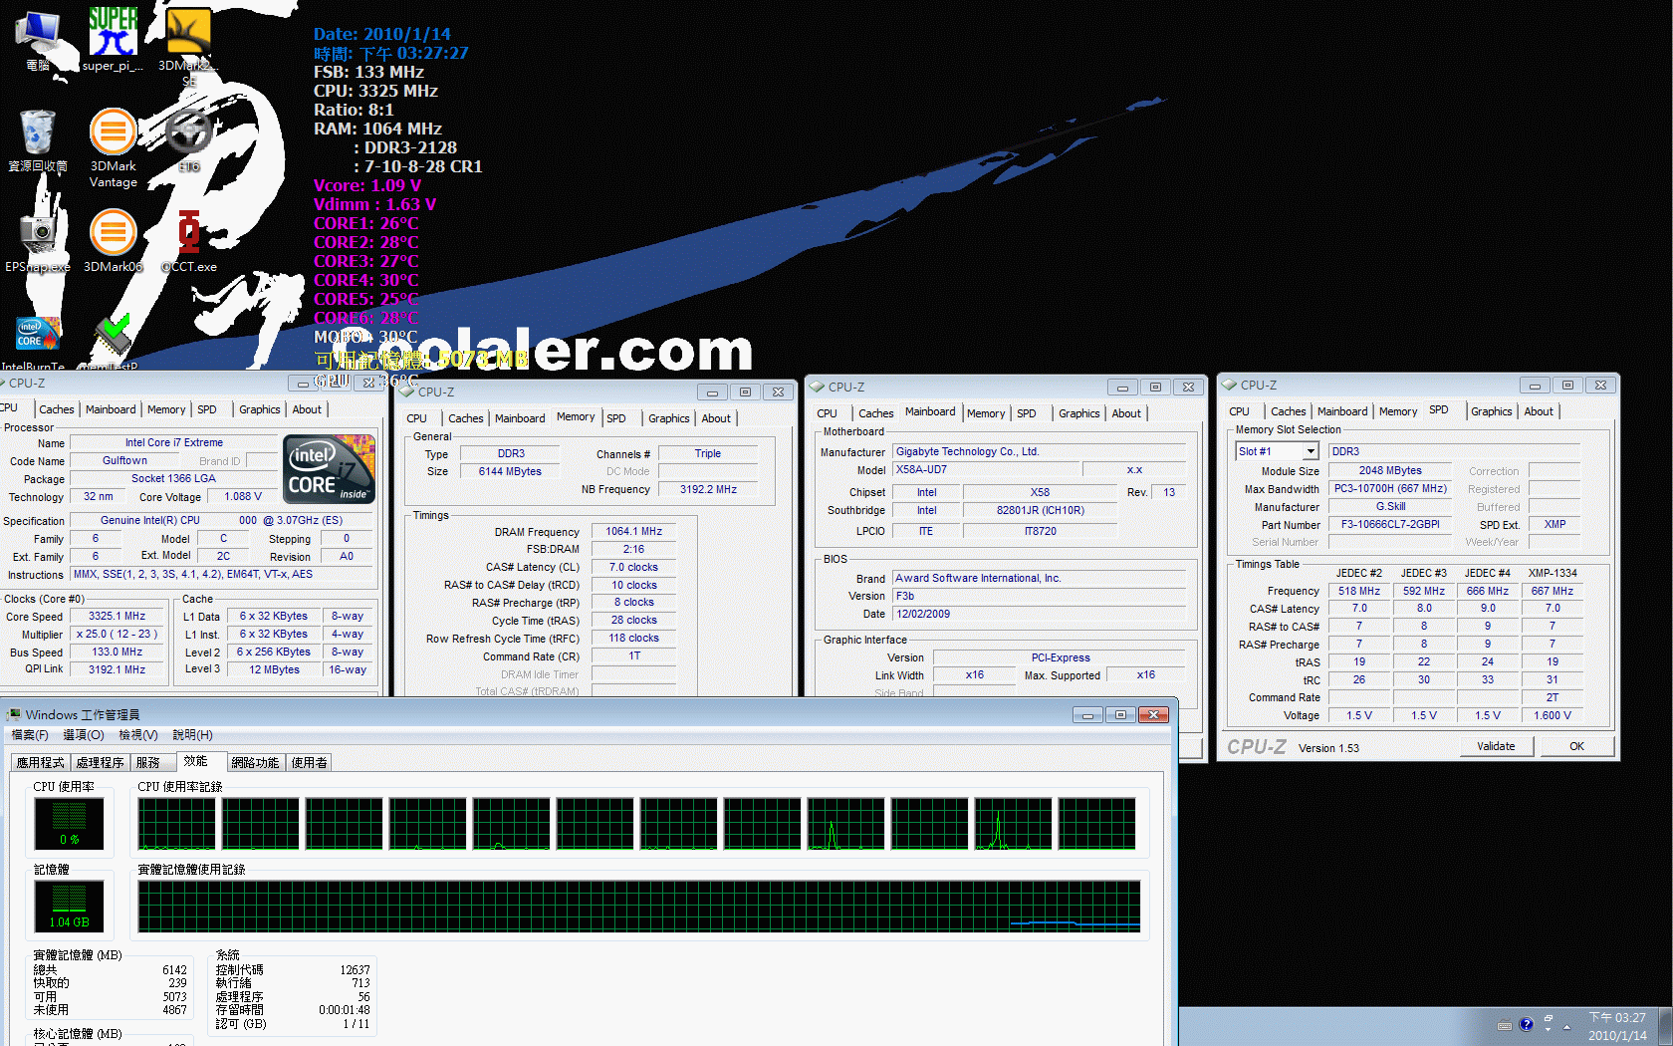Open the ET6 steering wheel icon
This screenshot has height=1046, width=1673.
(188, 139)
